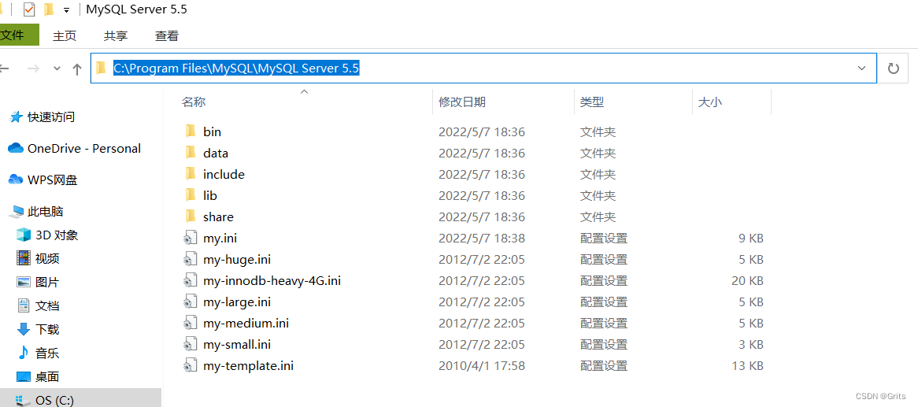
Task: Click the refresh button beside address bar
Action: [x=893, y=68]
